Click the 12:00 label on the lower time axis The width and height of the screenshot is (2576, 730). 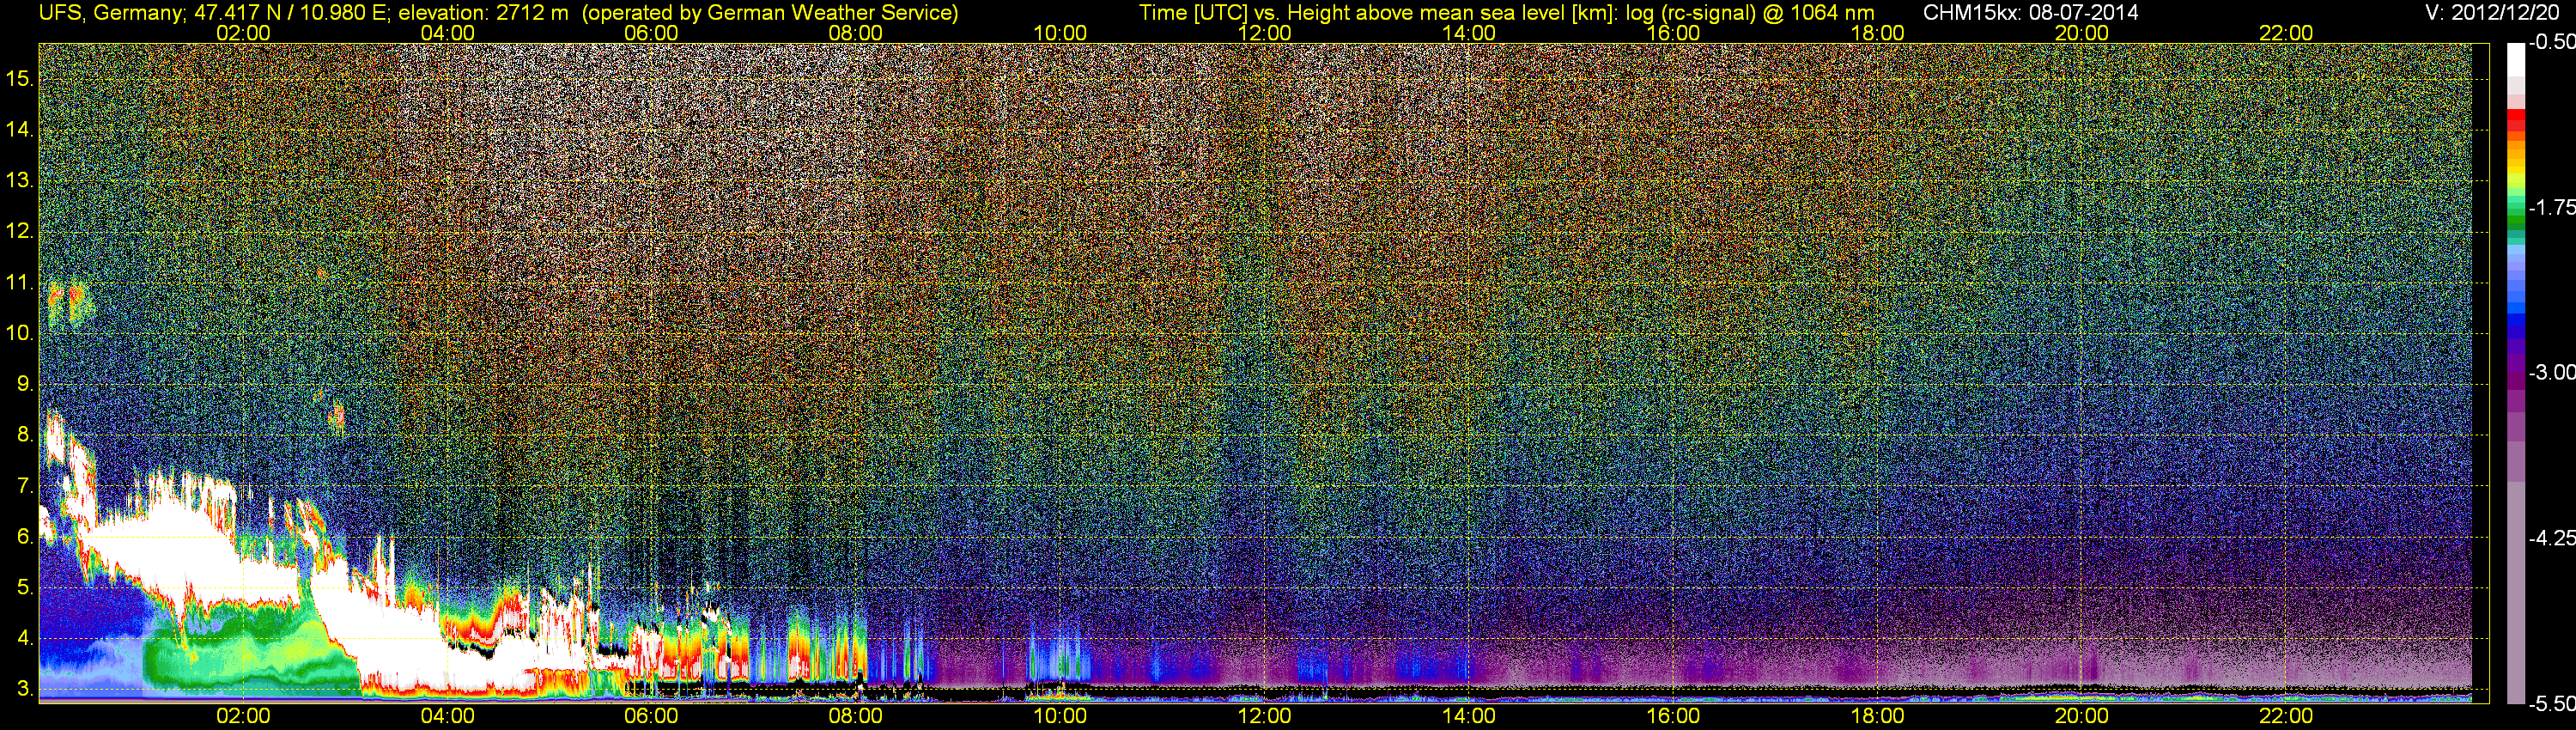point(1264,716)
